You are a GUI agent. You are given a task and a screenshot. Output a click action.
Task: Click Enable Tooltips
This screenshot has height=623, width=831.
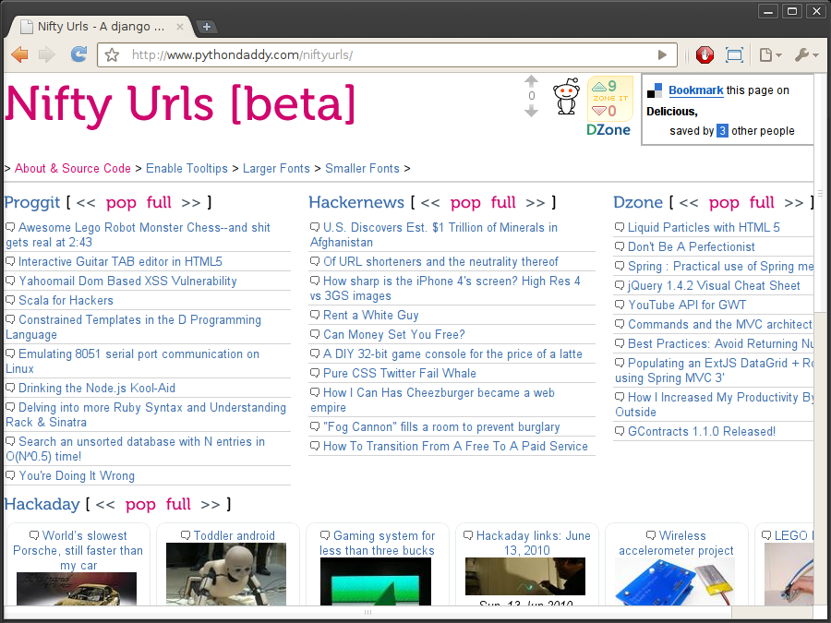187,169
